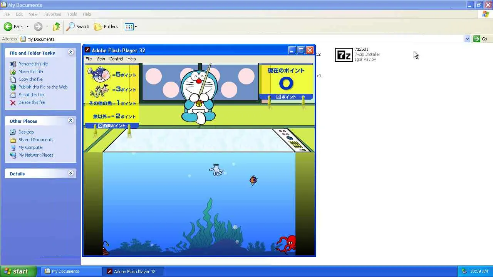The image size is (493, 277).
Task: Click the Back arrow icon in Explorer
Action: [8, 27]
